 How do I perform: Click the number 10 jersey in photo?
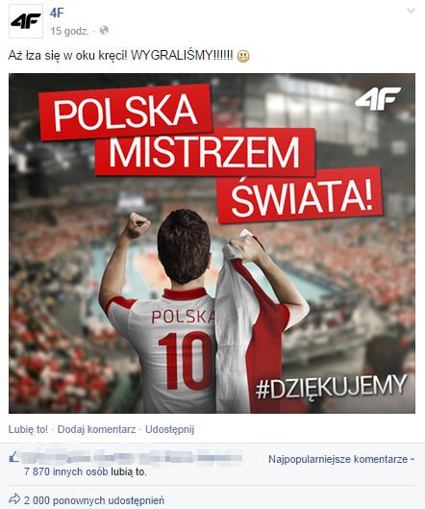pos(185,360)
